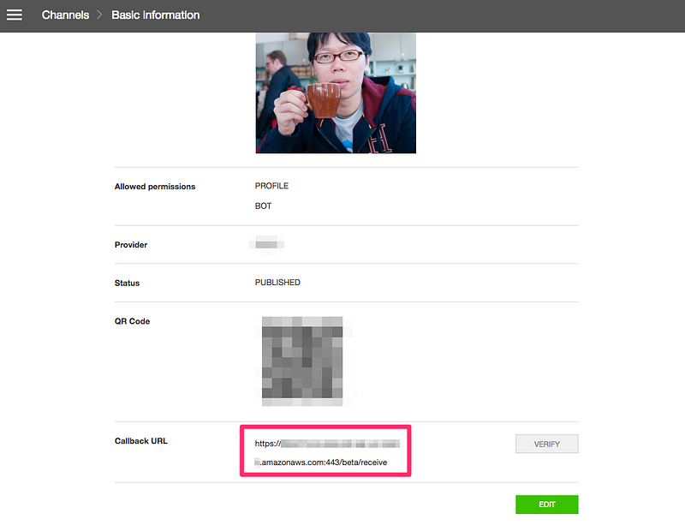
Task: Click the Allowed permissions label
Action: (x=155, y=187)
